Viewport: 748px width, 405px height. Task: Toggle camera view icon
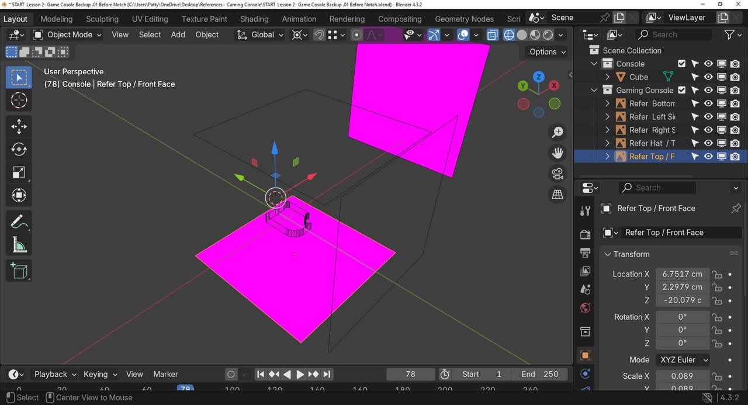pos(557,174)
